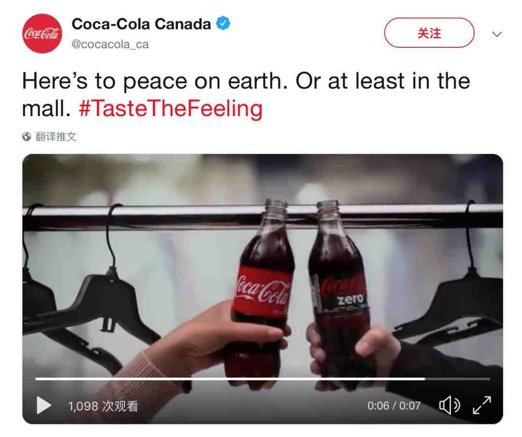522x437 pixels.
Task: Click the 1,098 次观看 view count
Action: coord(103,406)
